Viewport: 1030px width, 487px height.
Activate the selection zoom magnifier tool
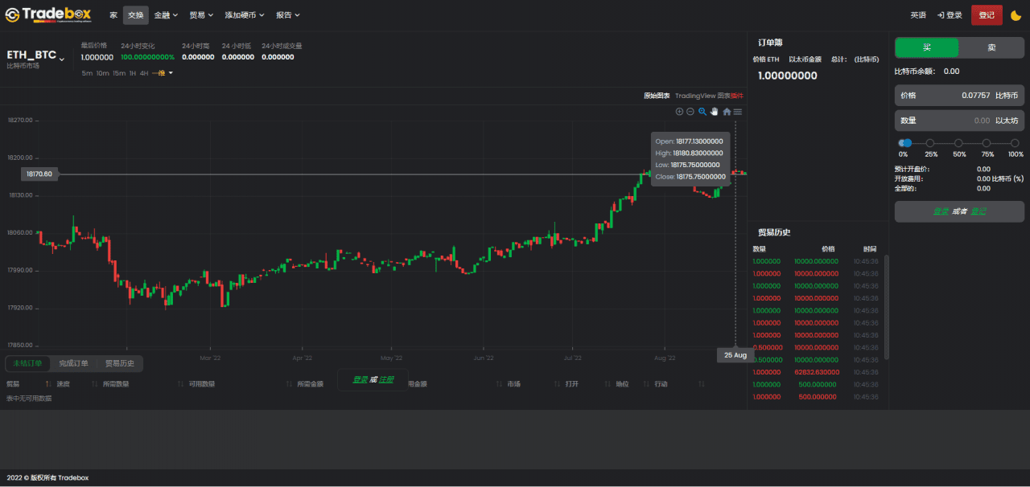pos(702,112)
